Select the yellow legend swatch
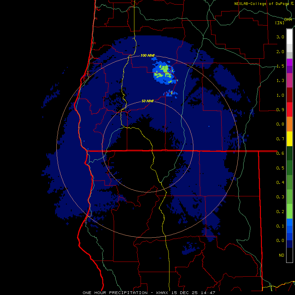Screen dimensions: 295x295 coord(289,139)
